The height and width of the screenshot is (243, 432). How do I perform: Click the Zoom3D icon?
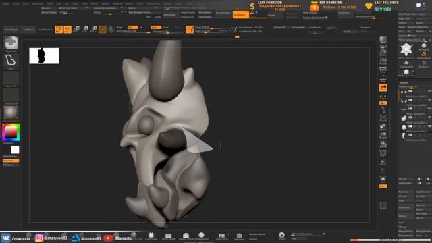(383, 136)
